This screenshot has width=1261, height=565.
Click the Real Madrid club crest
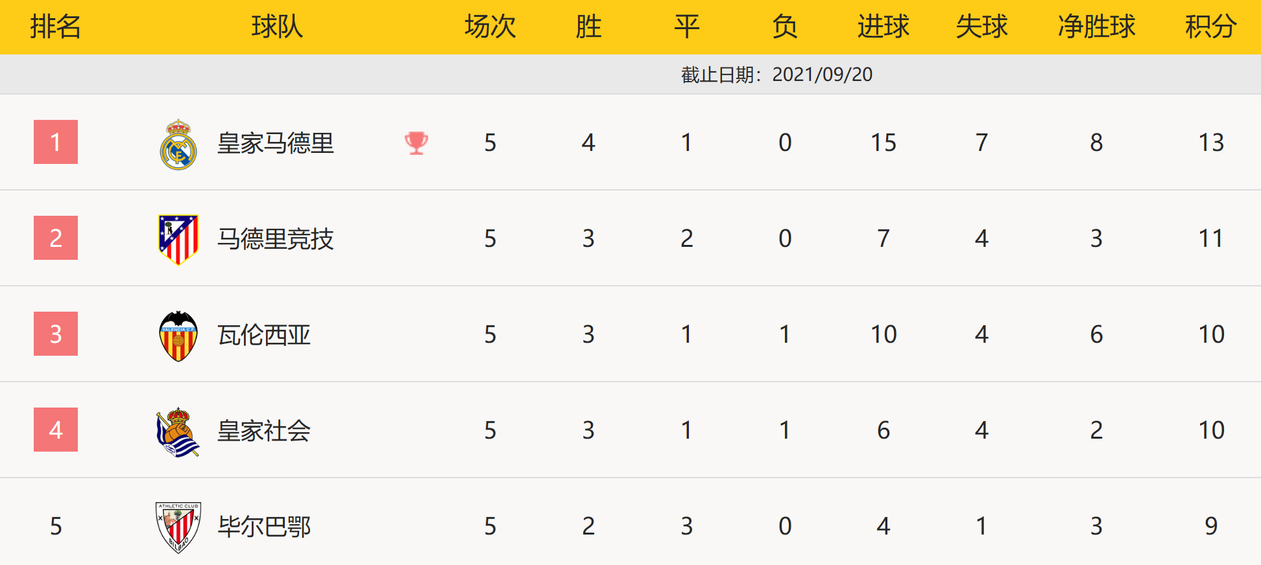point(178,144)
